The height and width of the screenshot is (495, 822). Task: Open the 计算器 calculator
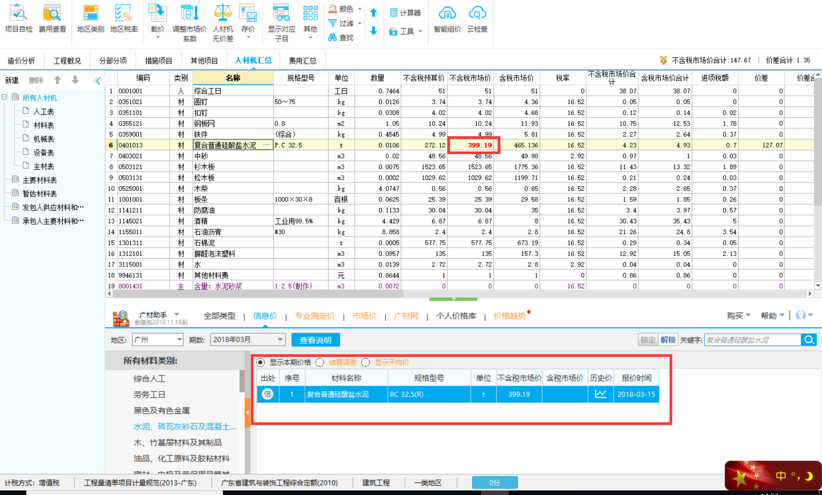[x=405, y=13]
